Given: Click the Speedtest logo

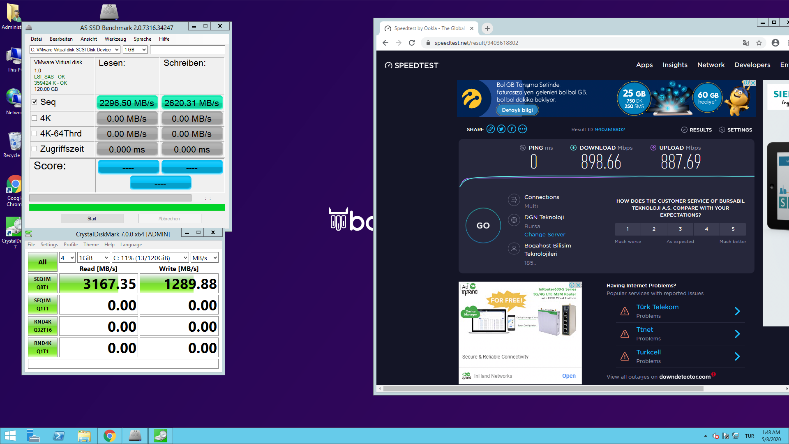Looking at the screenshot, I should (412, 65).
